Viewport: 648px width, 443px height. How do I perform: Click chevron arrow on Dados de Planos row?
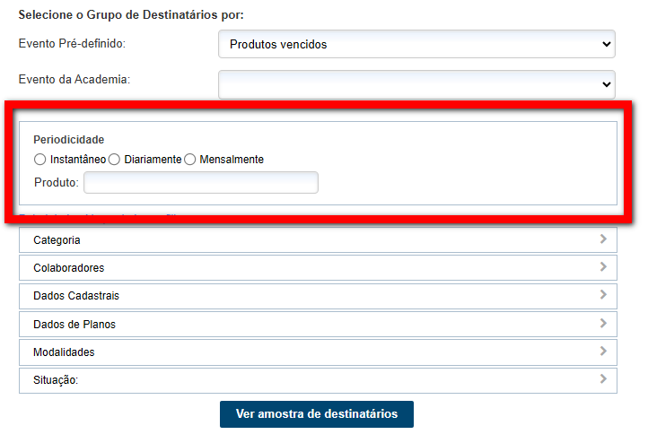[x=603, y=324]
